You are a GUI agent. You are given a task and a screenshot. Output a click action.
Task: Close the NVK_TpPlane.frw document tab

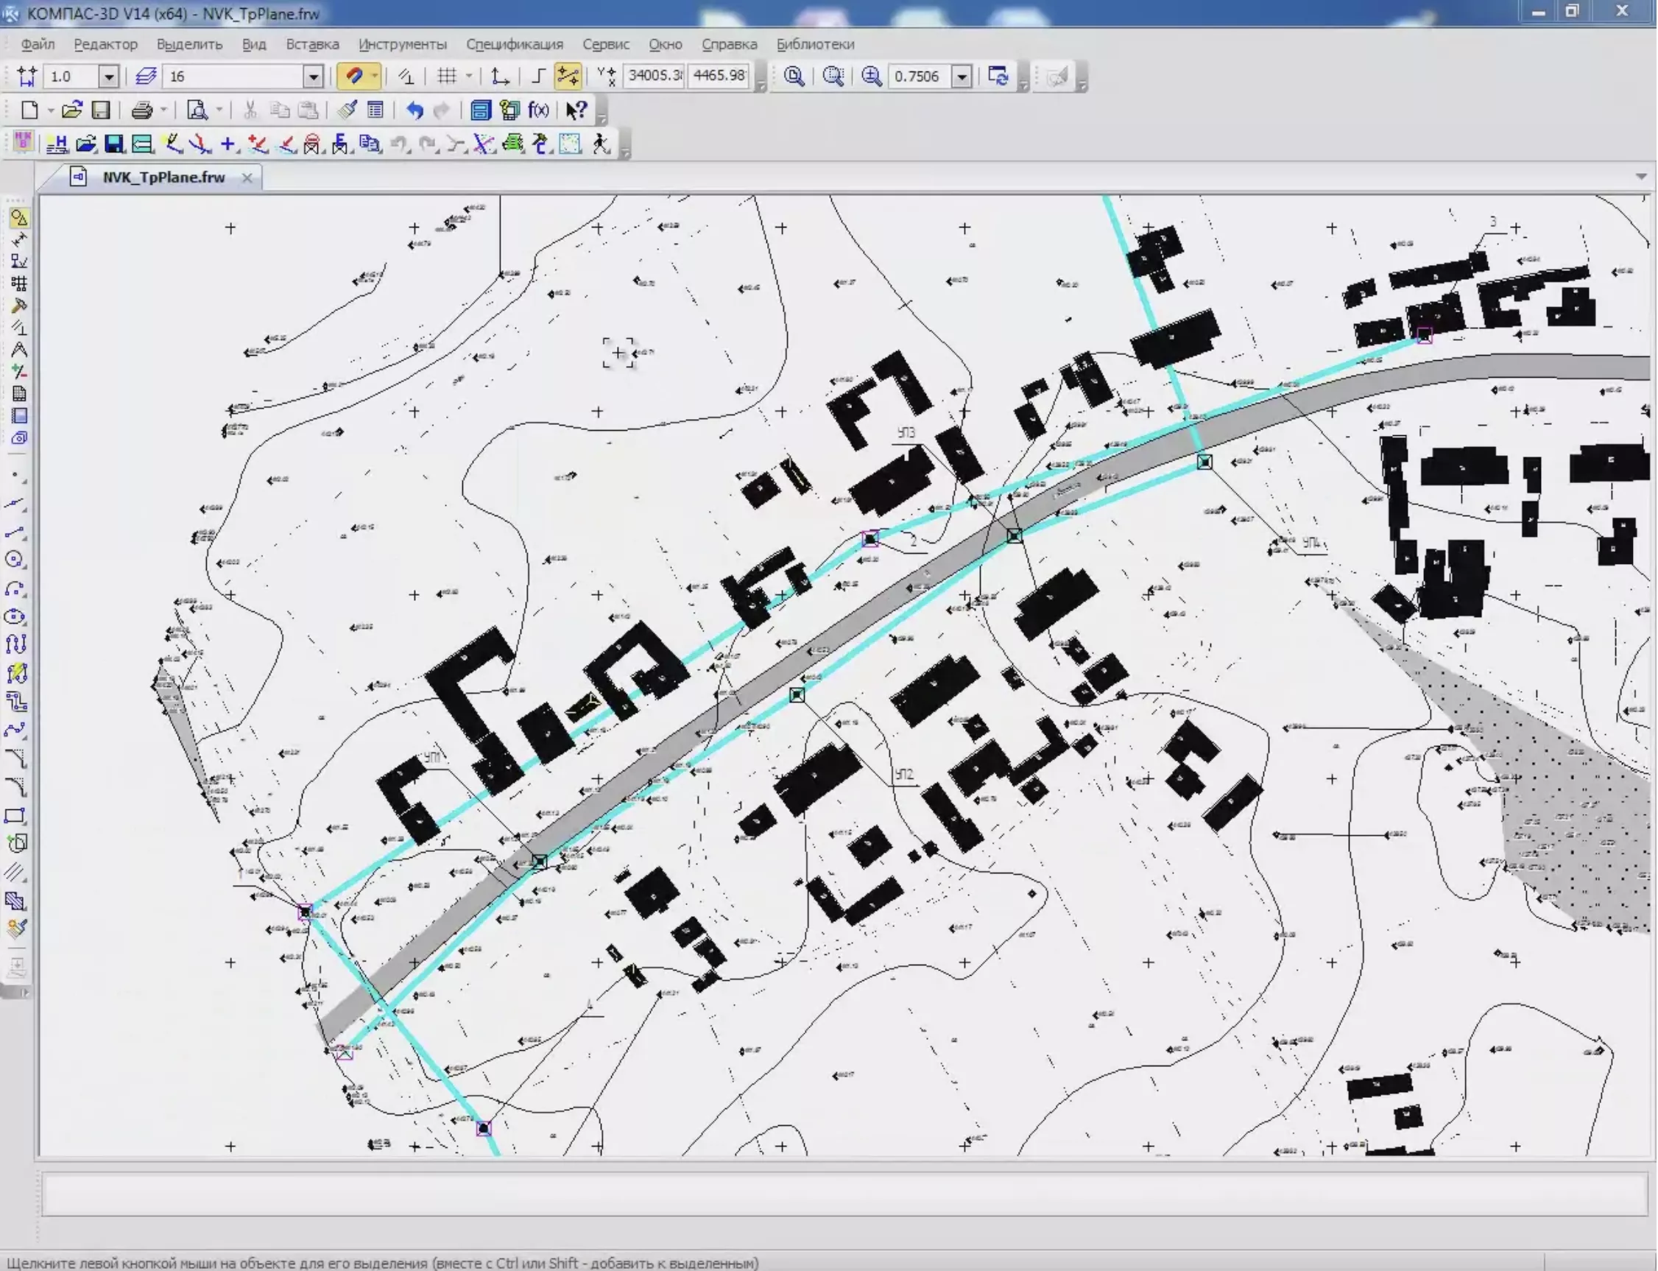pos(247,177)
